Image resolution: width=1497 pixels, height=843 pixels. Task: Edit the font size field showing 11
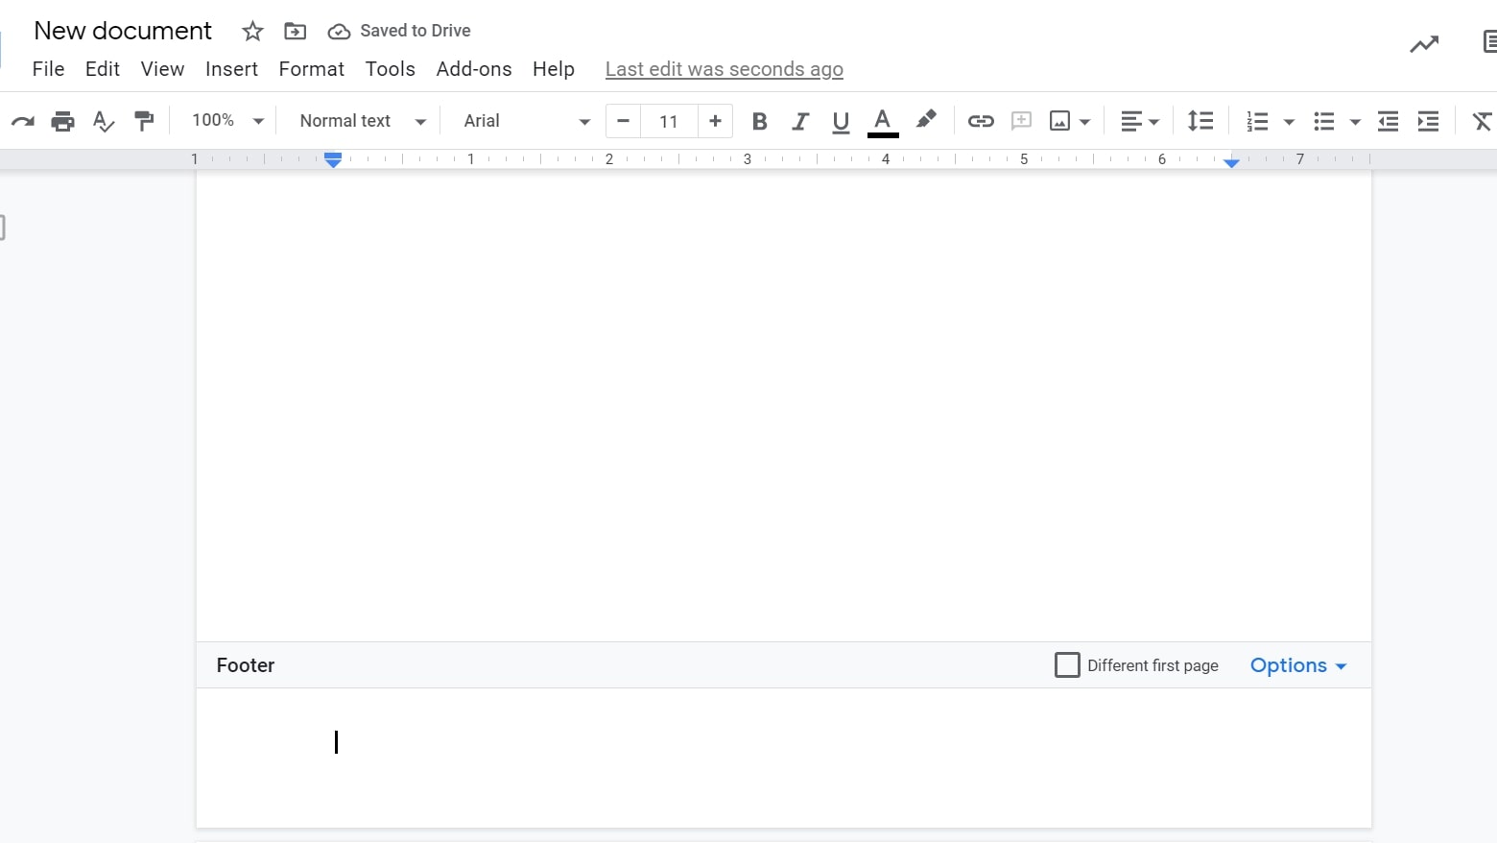point(669,121)
